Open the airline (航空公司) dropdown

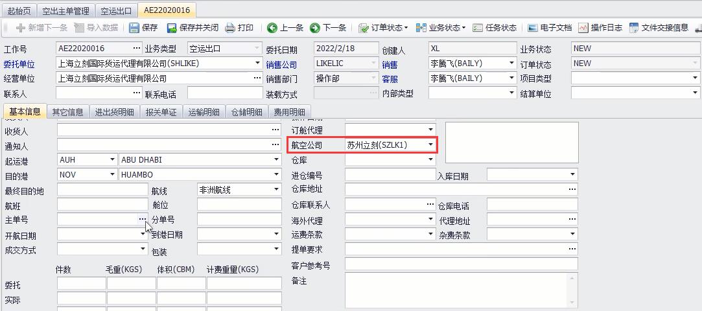(430, 145)
